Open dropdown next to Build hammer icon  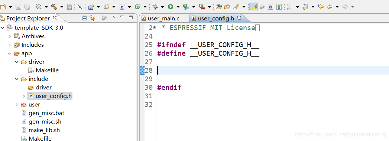(62, 7)
